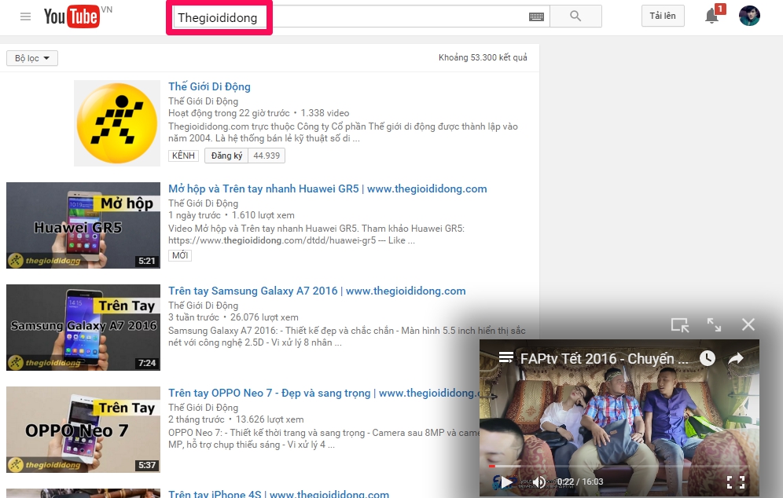The image size is (783, 498).
Task: Click the 0:22 / 16:03 time display
Action: pos(580,482)
